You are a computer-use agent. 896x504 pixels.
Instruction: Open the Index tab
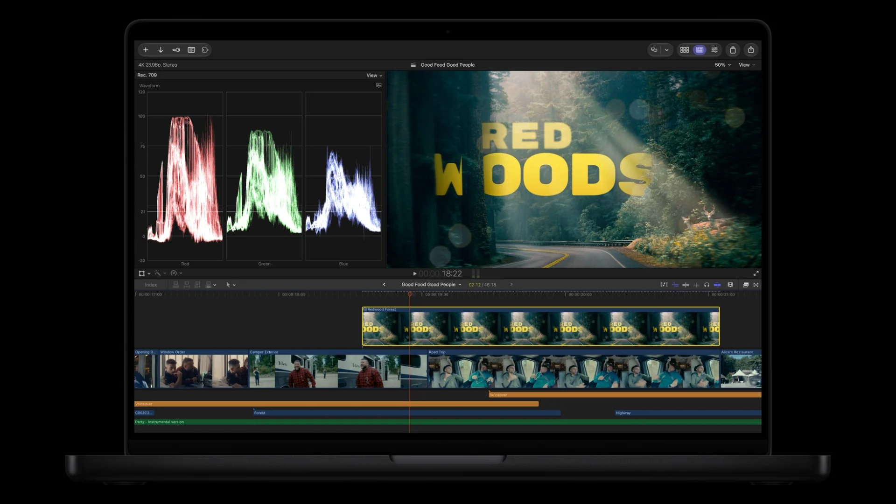151,285
